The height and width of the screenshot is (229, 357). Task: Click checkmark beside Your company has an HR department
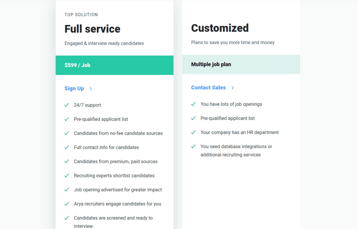[x=193, y=132]
